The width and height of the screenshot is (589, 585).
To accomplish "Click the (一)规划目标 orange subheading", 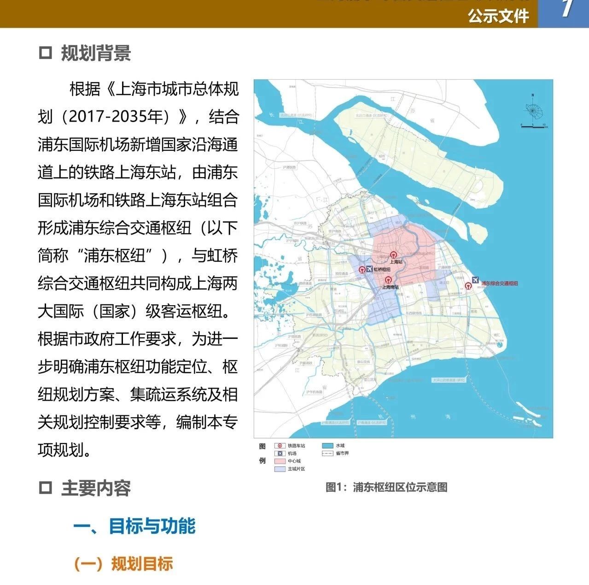I will click(x=123, y=564).
